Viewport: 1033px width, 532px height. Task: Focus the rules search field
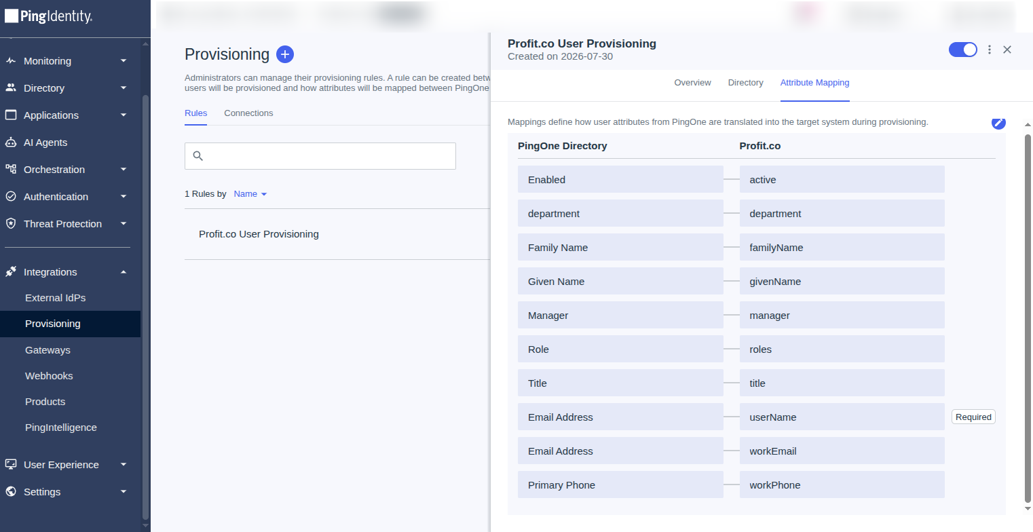point(320,156)
